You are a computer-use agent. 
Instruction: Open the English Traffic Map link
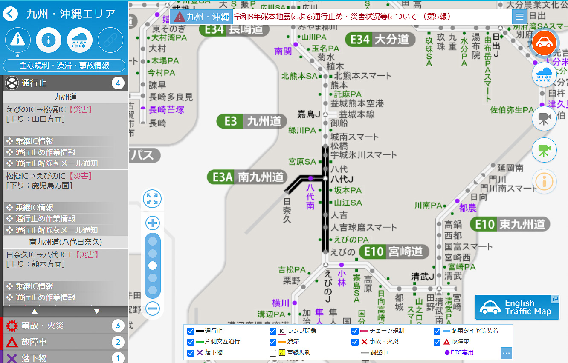[517, 307]
